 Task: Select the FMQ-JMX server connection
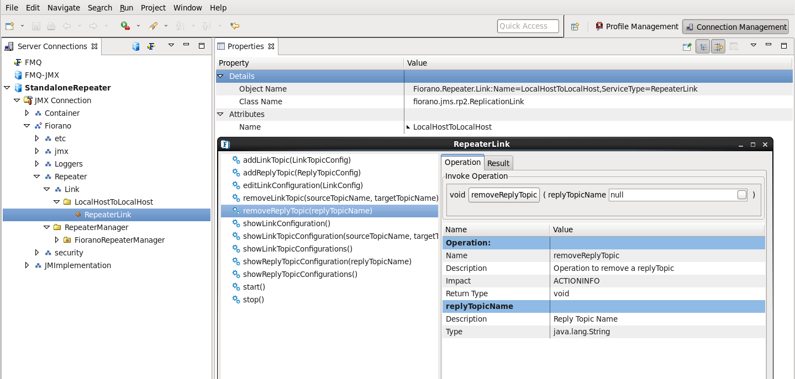[42, 75]
